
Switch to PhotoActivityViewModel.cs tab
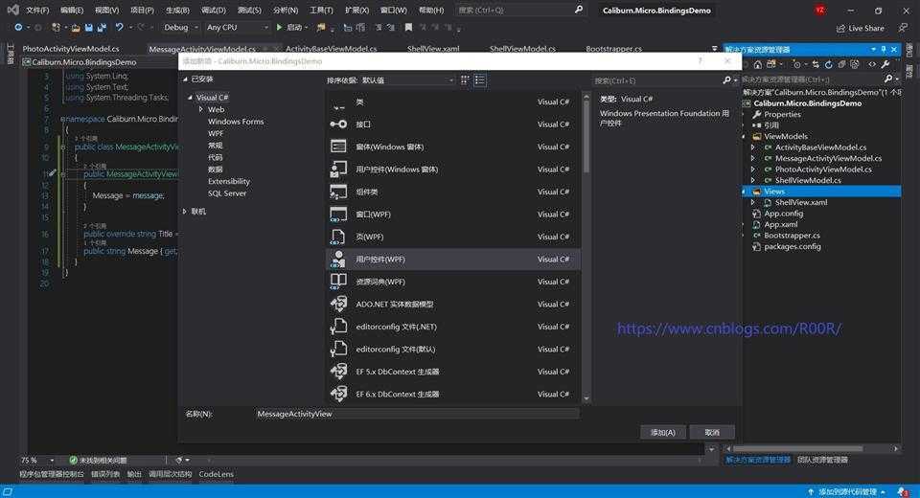pyautogui.click(x=70, y=49)
